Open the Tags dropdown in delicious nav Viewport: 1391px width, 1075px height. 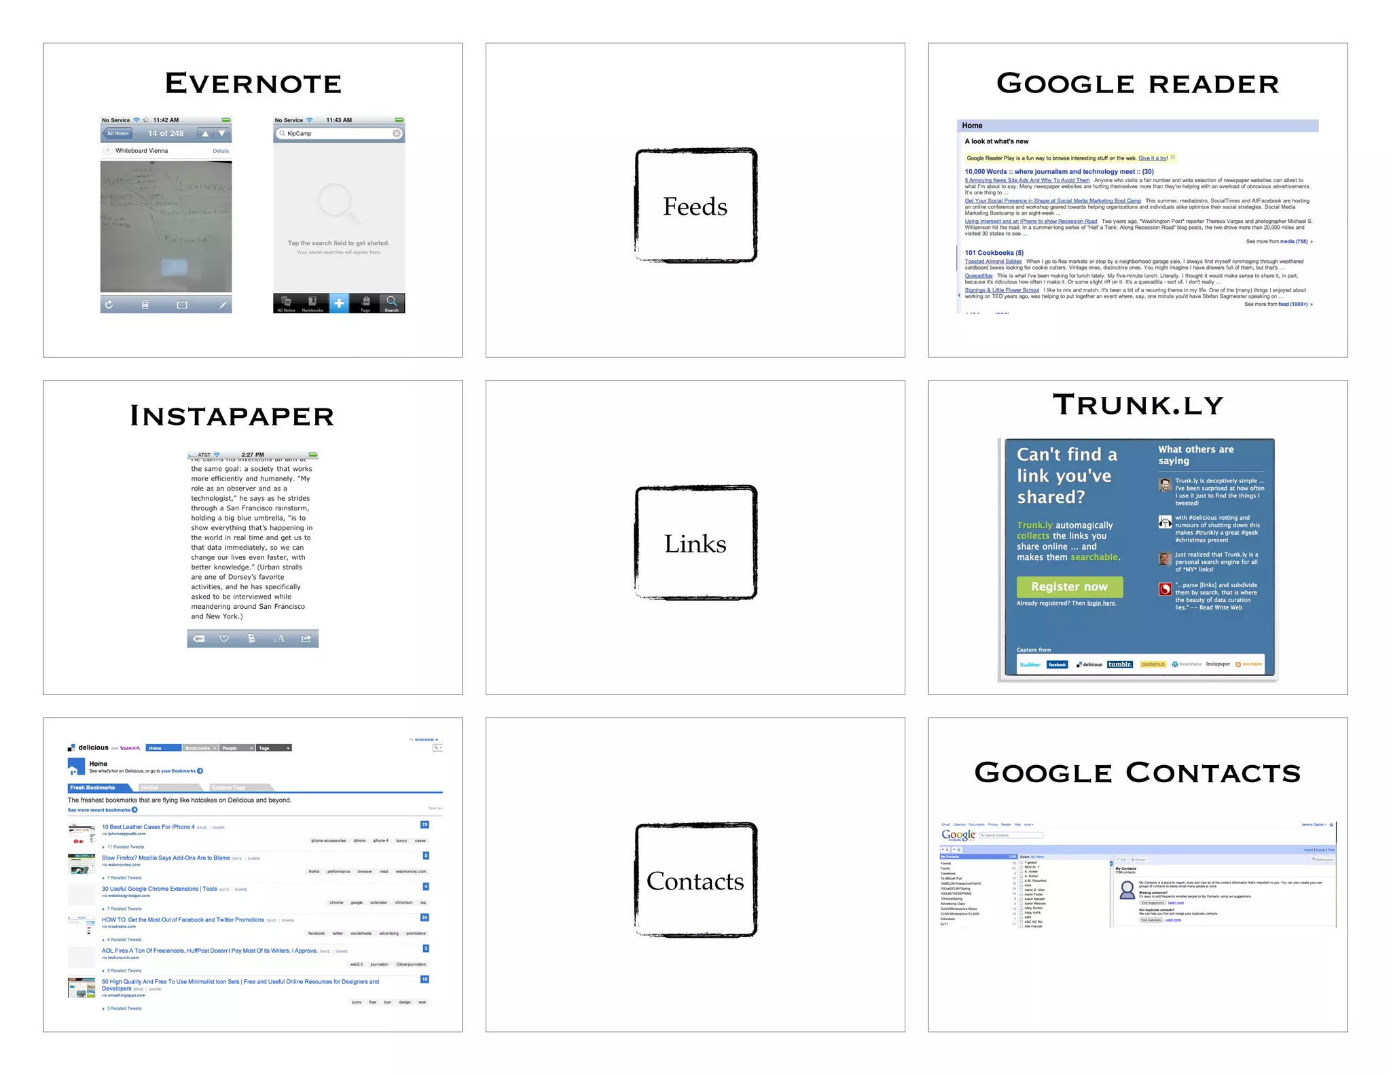tap(274, 748)
